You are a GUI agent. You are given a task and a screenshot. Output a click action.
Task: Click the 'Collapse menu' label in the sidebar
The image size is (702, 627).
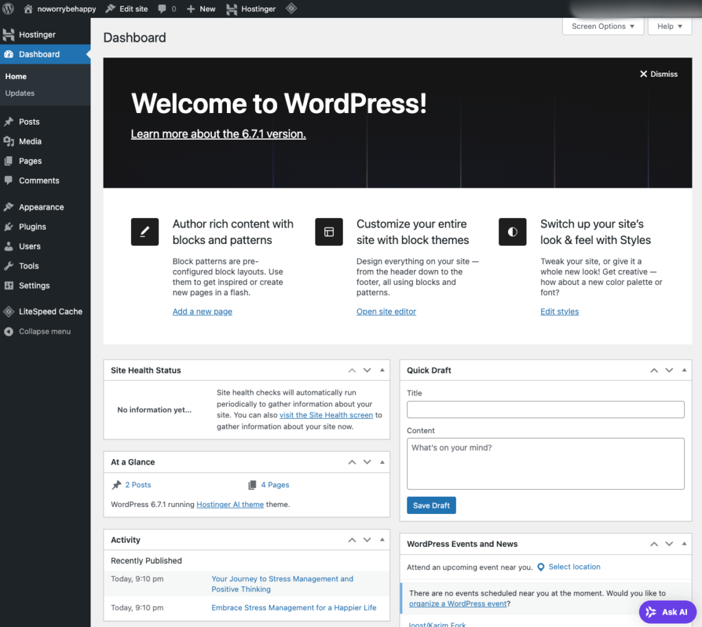45,332
